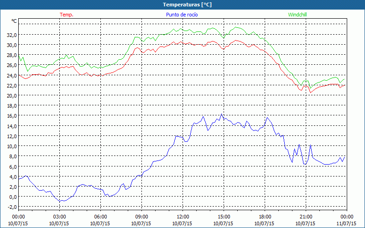The image size is (365, 228).
Task: Click the 03:00 time axis label
Action: (x=59, y=217)
